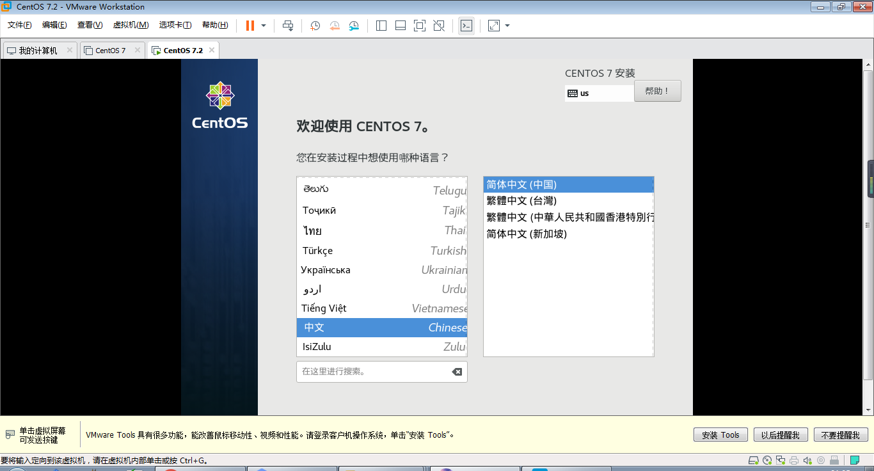Select the CentOS 7.2 tab
The height and width of the screenshot is (471, 874).
coord(183,51)
